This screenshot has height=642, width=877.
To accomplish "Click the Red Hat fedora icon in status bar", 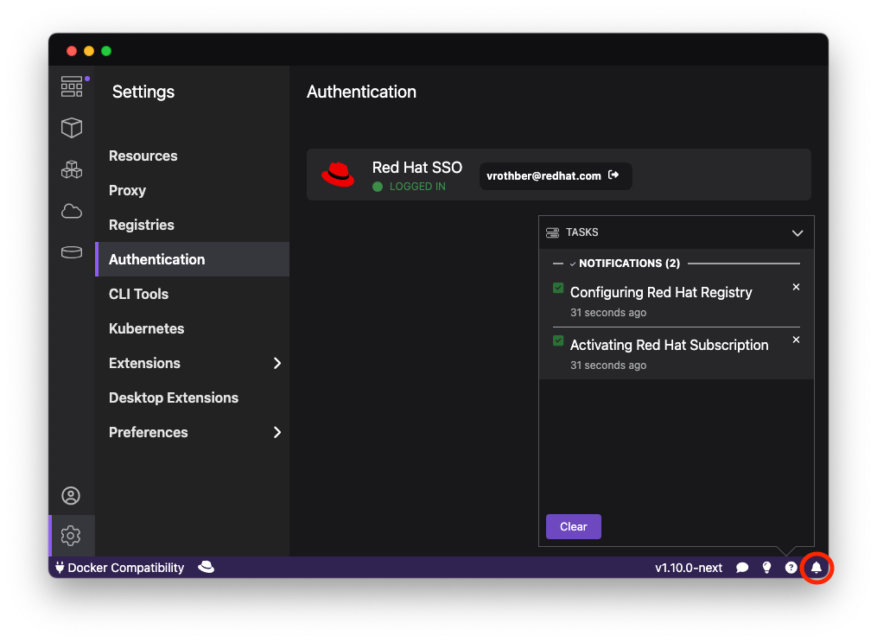I will (x=206, y=567).
